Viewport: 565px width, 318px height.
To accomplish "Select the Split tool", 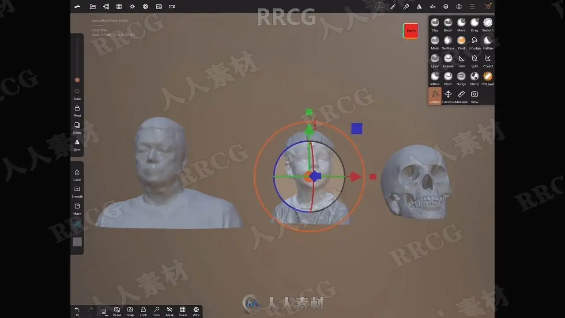I will click(x=475, y=61).
